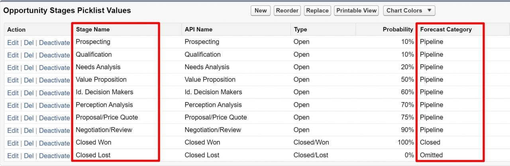Deactivate the Closed Lost stage
Viewport: 510px width, 166px height.
point(54,156)
